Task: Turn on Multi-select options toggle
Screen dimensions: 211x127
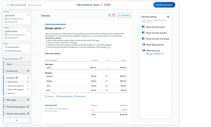Action: [x=143, y=45]
